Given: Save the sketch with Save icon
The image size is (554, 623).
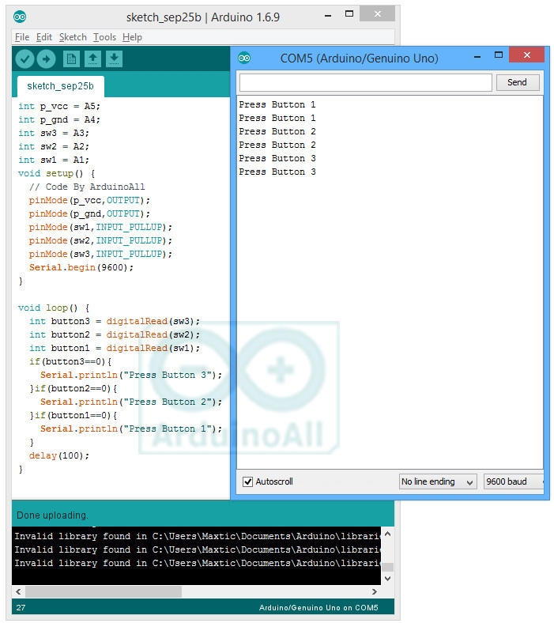Looking at the screenshot, I should 114,59.
